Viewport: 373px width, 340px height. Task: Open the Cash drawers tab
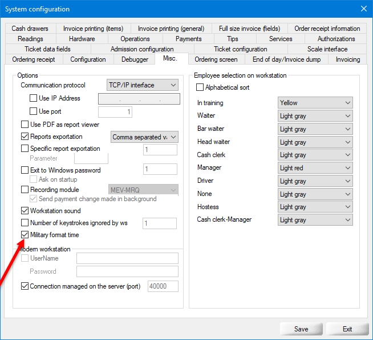(x=30, y=29)
